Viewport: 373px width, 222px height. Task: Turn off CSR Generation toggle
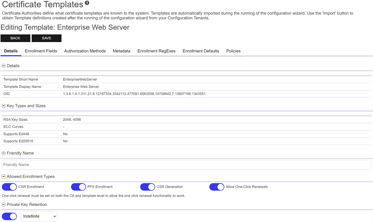pos(147,187)
